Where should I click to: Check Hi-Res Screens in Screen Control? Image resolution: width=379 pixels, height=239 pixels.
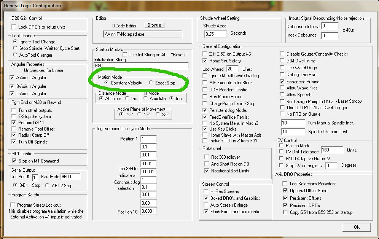pyautogui.click(x=206, y=191)
